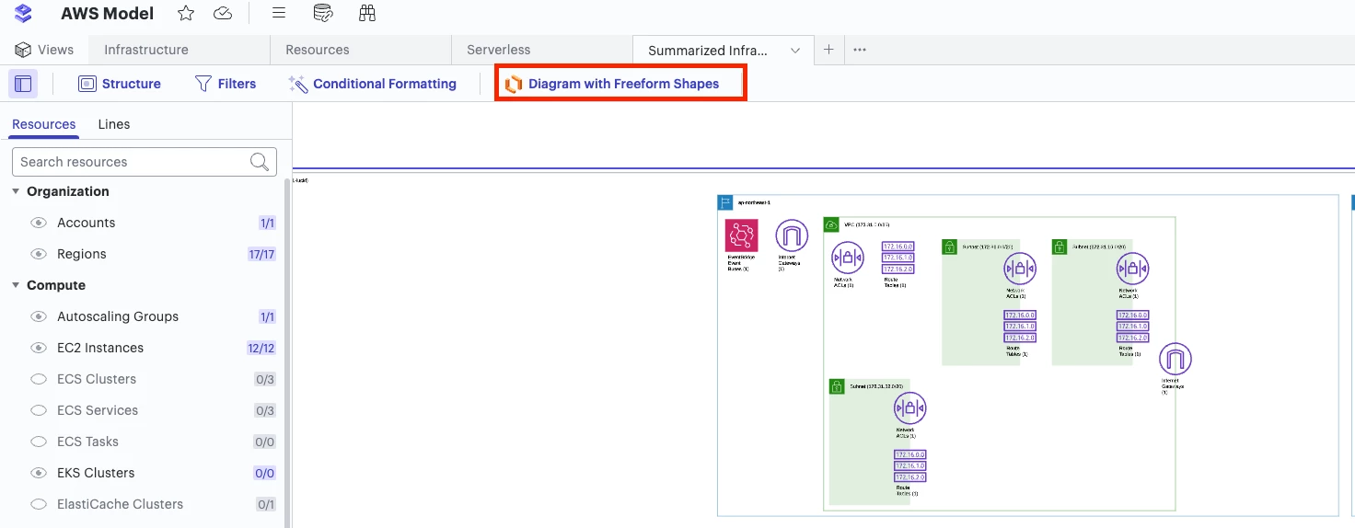Click the binoculars search icon
1355x528 pixels.
click(367, 13)
